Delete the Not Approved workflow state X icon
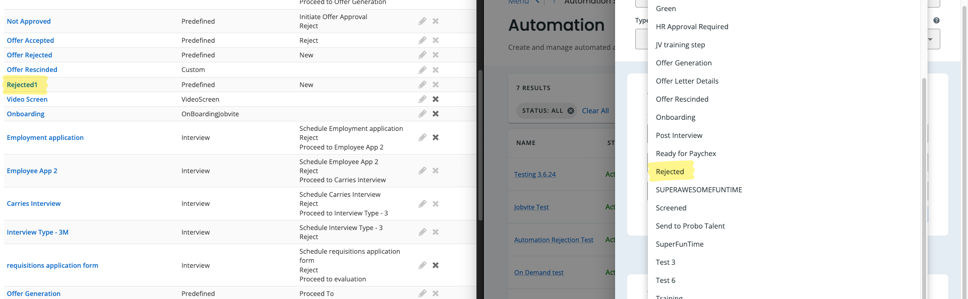Image resolution: width=968 pixels, height=299 pixels. click(x=436, y=21)
